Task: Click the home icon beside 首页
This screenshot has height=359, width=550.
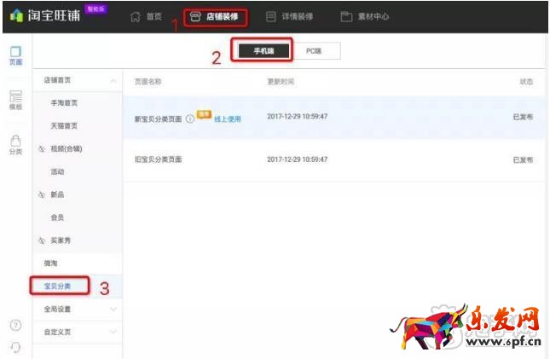Action: (136, 16)
